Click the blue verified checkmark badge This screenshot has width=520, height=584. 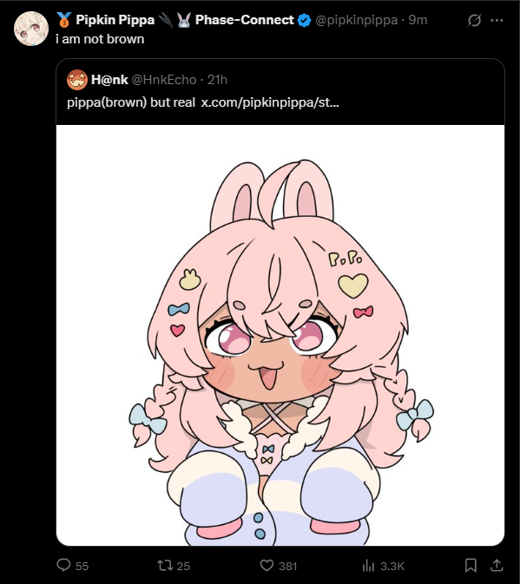pyautogui.click(x=305, y=20)
